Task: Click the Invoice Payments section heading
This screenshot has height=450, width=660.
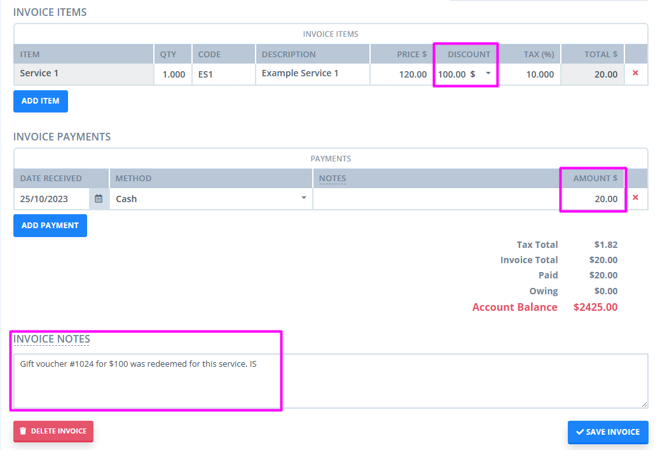Action: pos(62,137)
